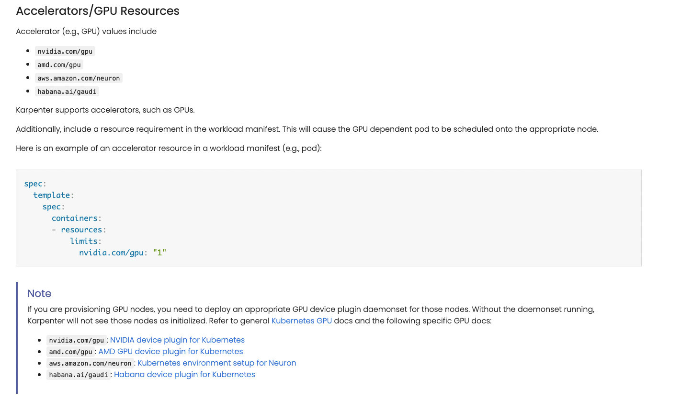
Task: Click the nested "spec:" under template in YAML
Action: 54,207
